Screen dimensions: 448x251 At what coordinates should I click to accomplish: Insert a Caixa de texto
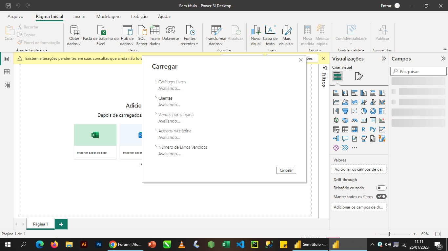pyautogui.click(x=270, y=35)
